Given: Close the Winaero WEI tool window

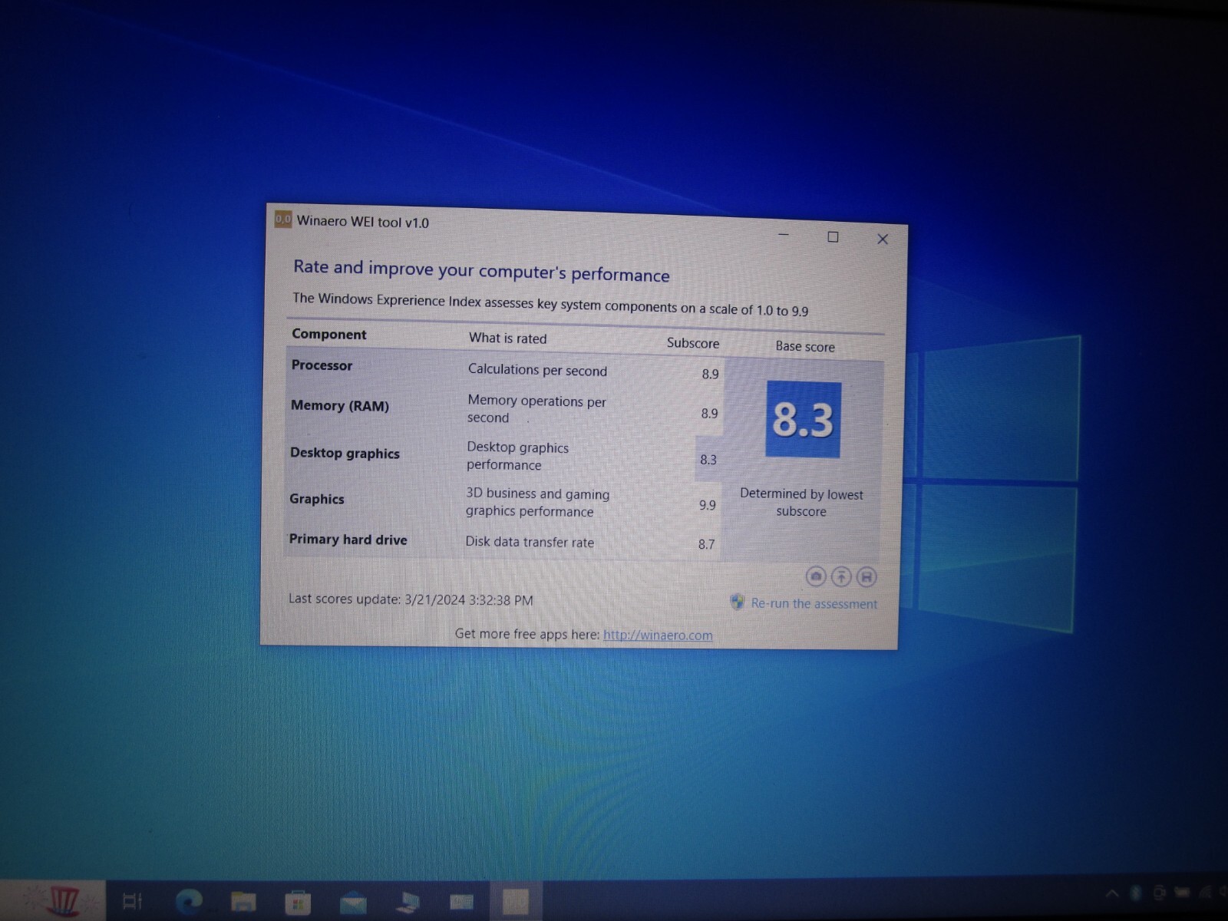Looking at the screenshot, I should pos(883,239).
